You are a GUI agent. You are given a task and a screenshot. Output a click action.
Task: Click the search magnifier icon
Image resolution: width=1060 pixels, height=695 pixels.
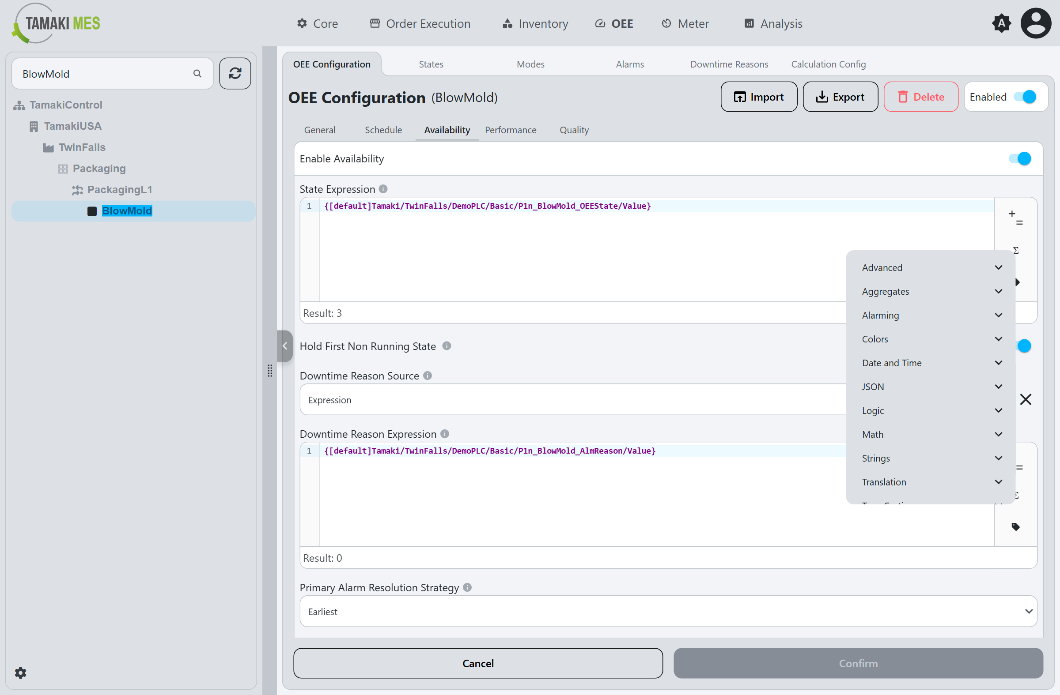pos(197,73)
